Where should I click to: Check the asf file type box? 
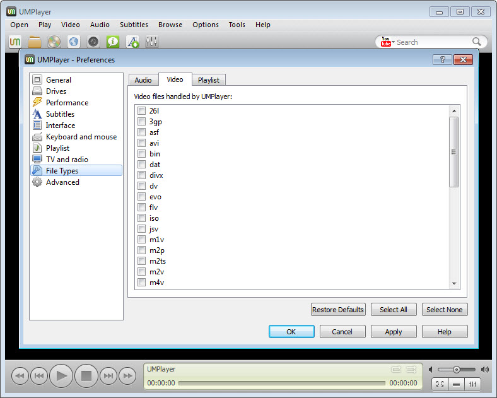point(142,132)
